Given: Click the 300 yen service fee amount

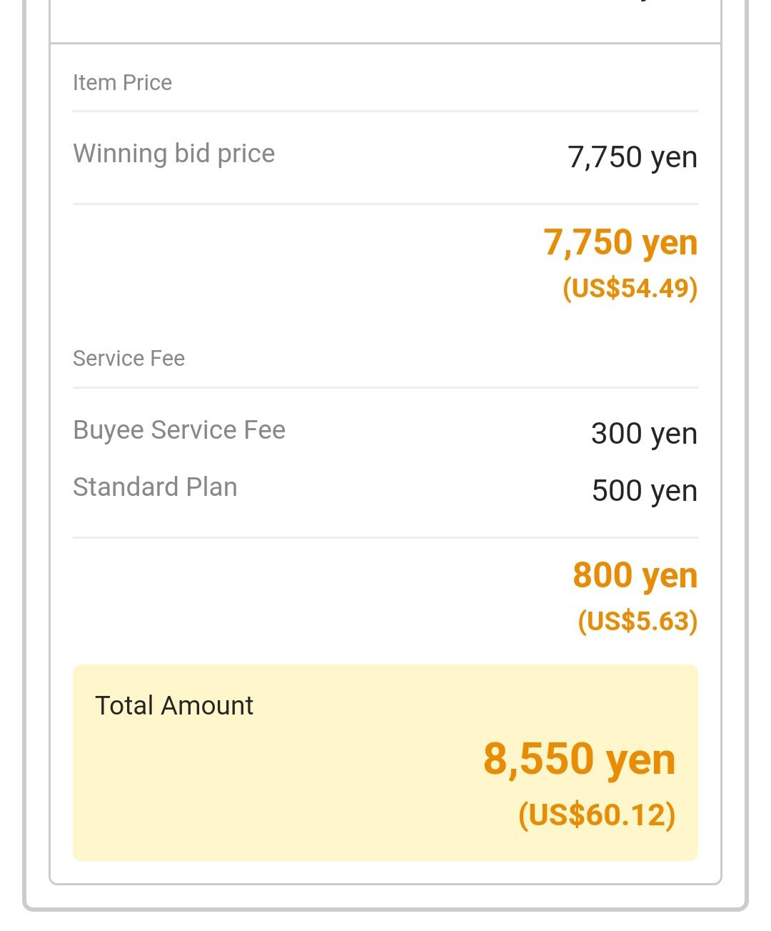Looking at the screenshot, I should 644,434.
